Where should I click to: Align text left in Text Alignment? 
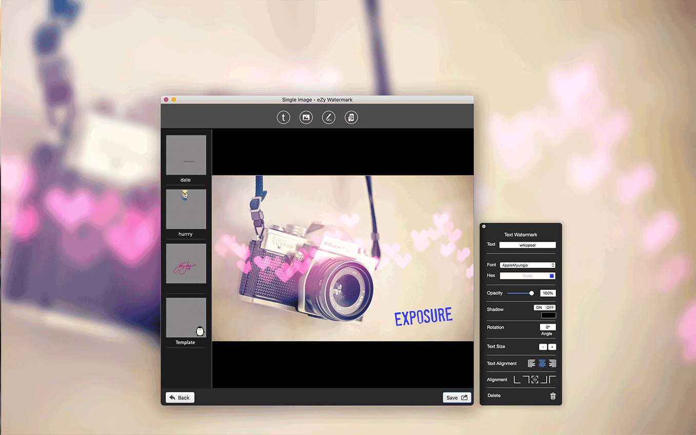[x=532, y=363]
